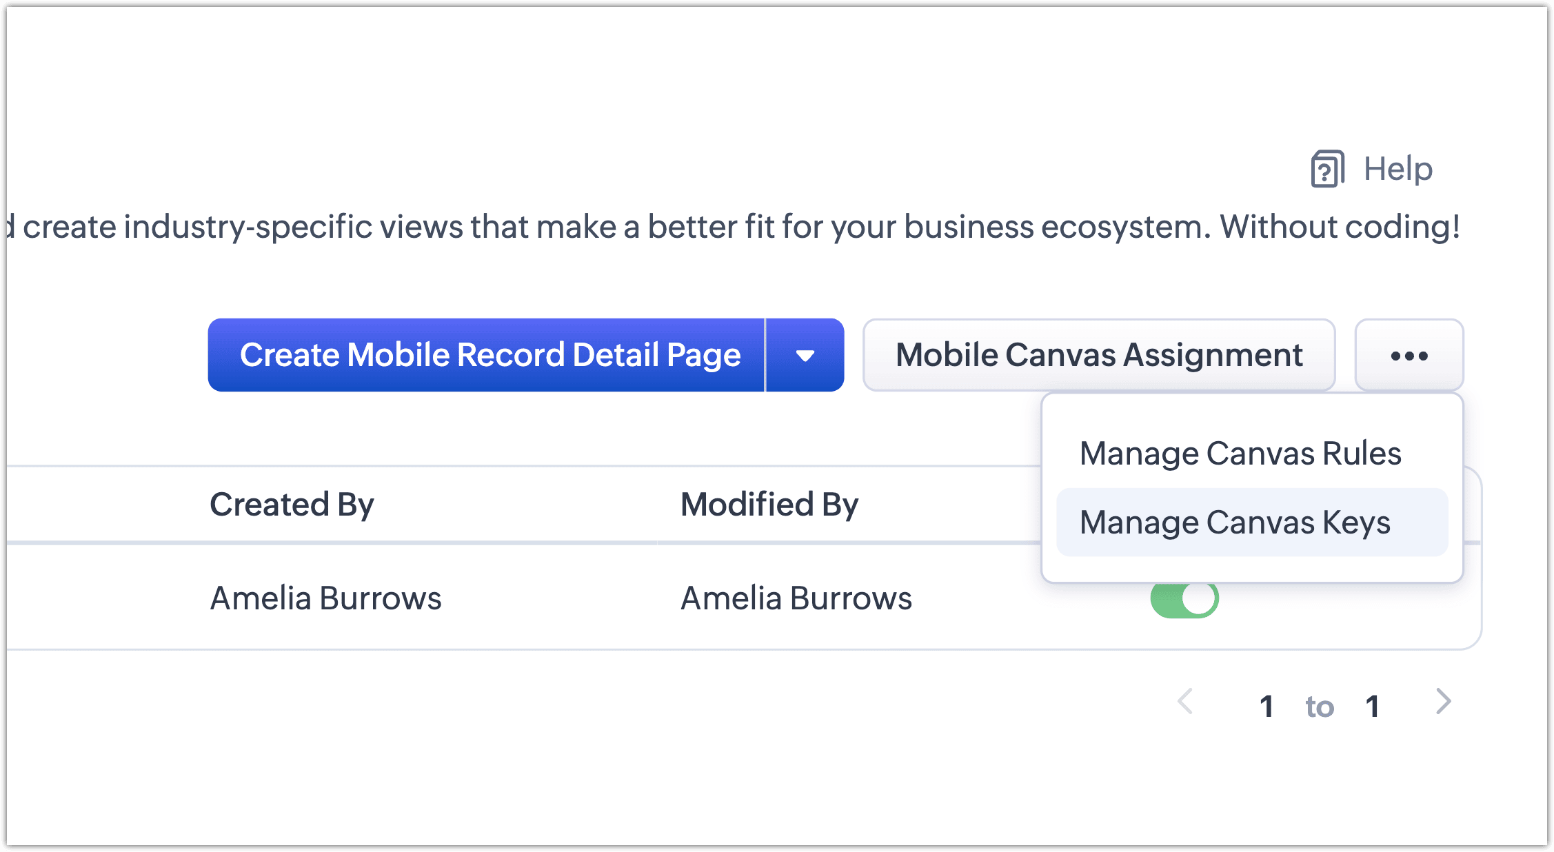Click Amelia Burrows under Created By
1554x852 pixels.
325,598
